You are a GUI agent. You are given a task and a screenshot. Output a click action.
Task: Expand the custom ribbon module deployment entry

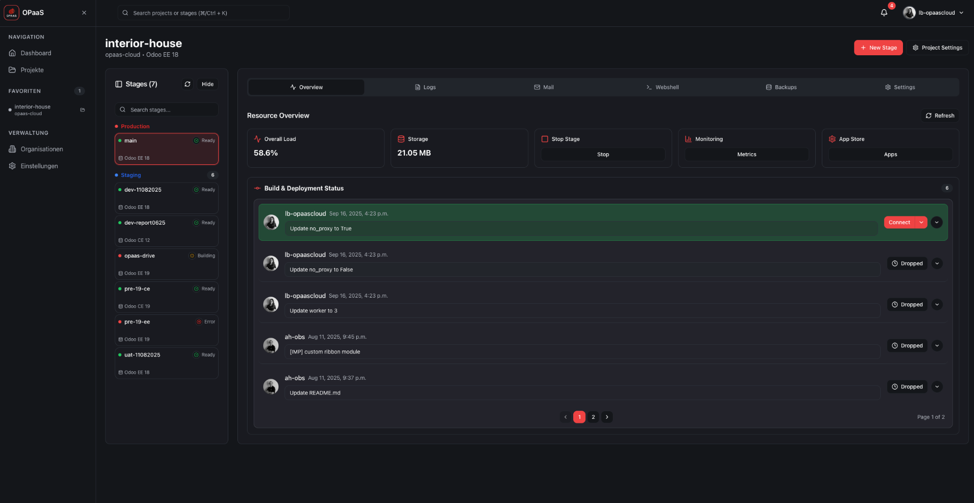[937, 346]
